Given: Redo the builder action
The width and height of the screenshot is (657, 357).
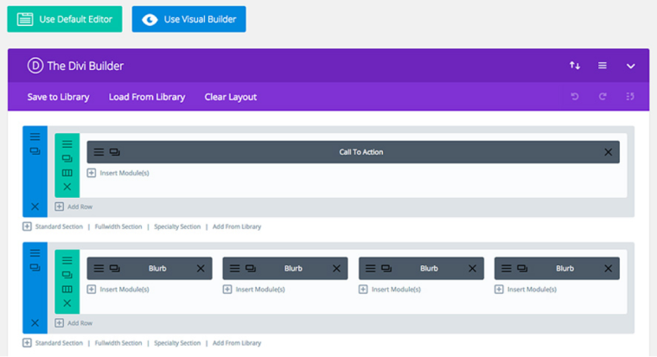Looking at the screenshot, I should tap(603, 96).
